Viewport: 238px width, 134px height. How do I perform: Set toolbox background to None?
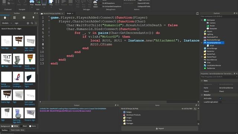tap(32, 126)
